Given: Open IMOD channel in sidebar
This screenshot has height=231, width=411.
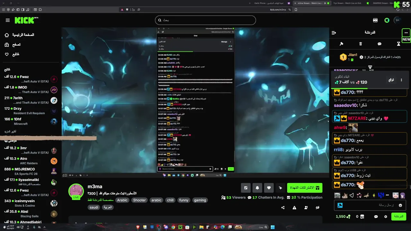Looking at the screenshot, I should (31, 90).
